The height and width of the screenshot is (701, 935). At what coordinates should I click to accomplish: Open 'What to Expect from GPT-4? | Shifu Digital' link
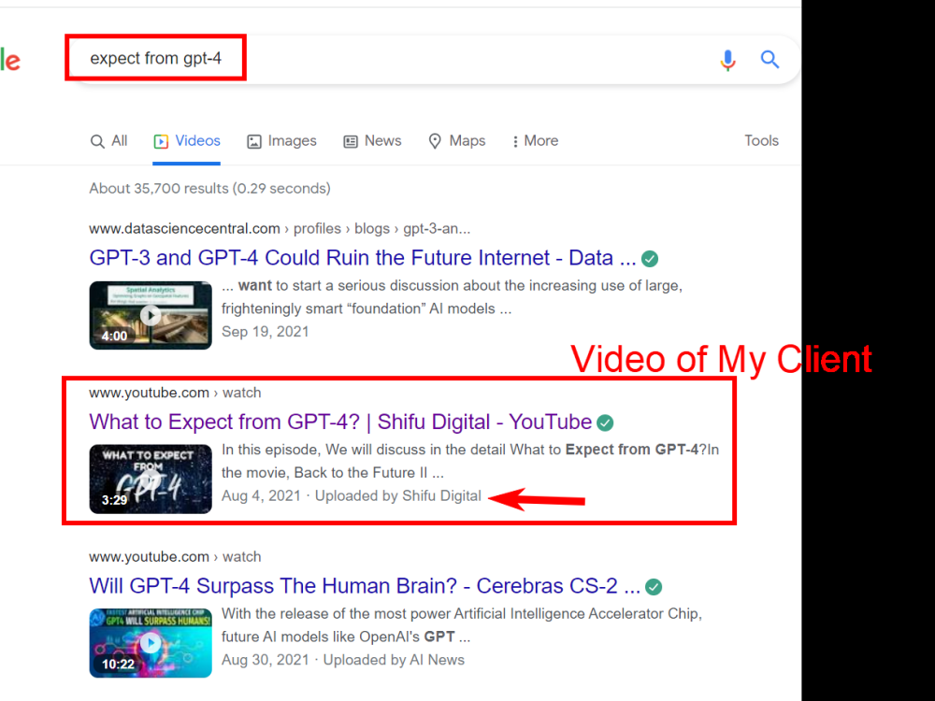tap(340, 422)
